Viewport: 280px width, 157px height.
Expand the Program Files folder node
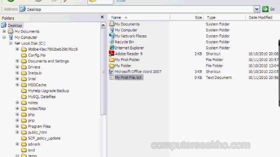coord(17,126)
